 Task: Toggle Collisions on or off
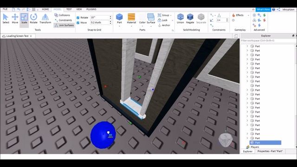[x=62, y=15]
